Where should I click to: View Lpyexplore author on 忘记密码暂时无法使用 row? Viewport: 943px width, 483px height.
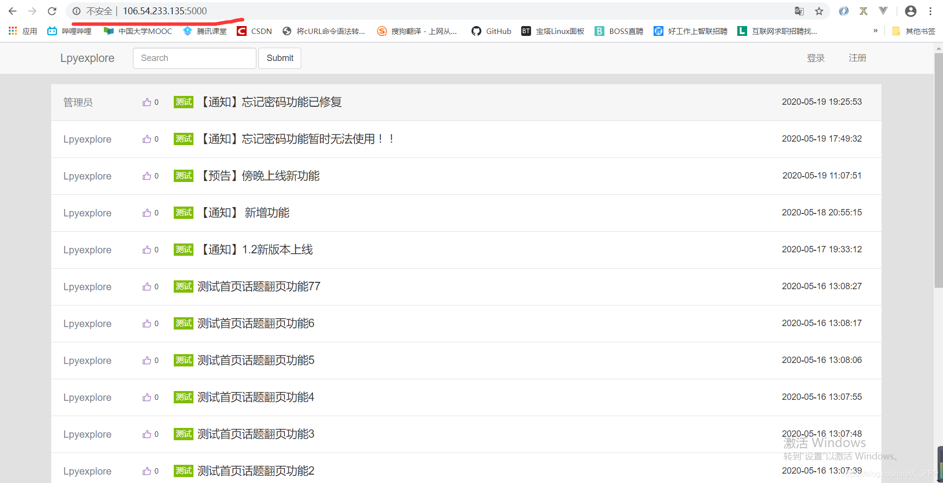click(87, 139)
